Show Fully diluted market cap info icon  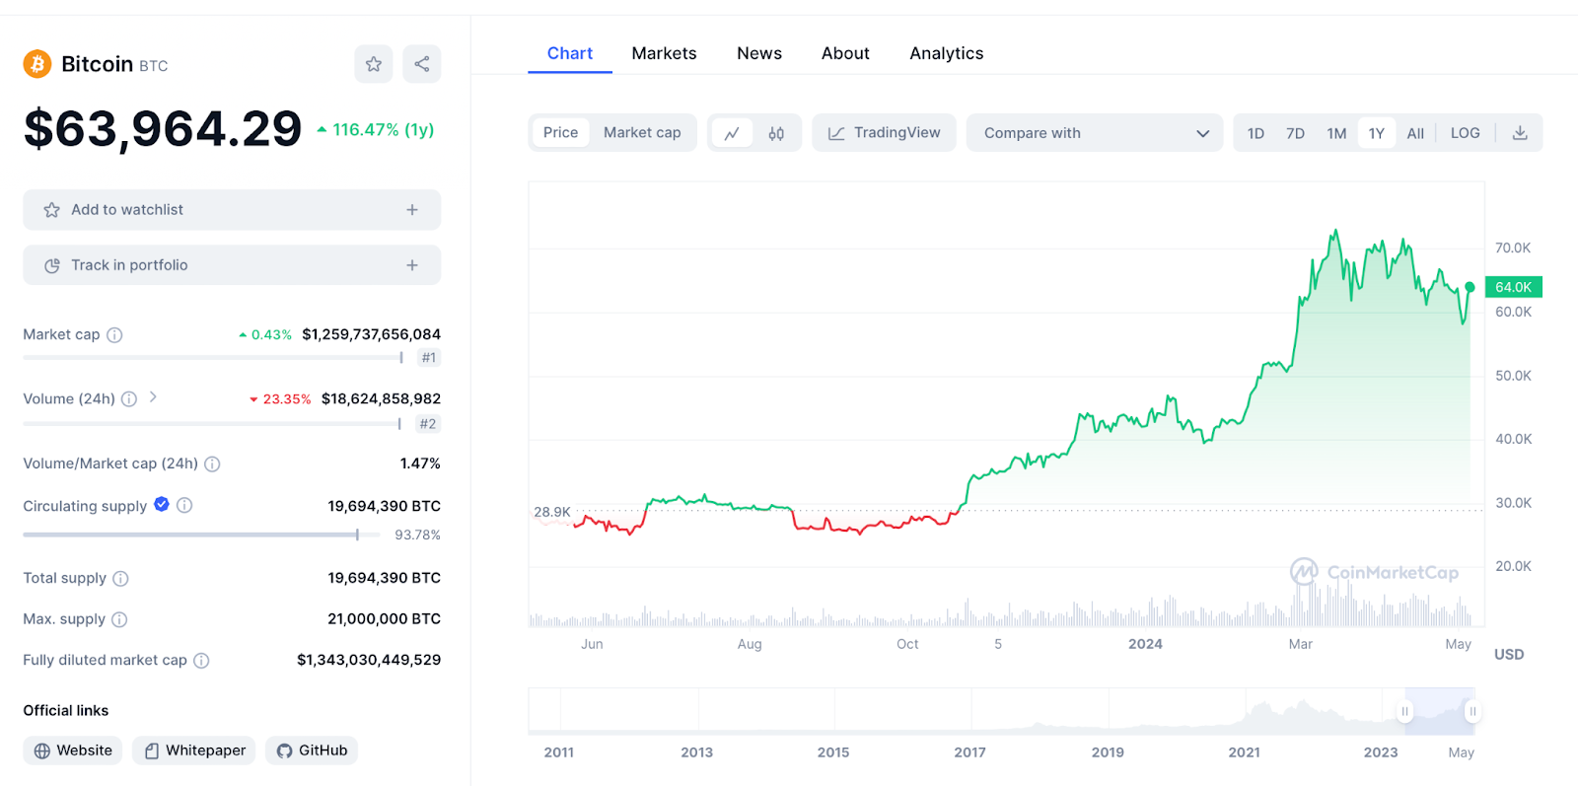pos(201,661)
